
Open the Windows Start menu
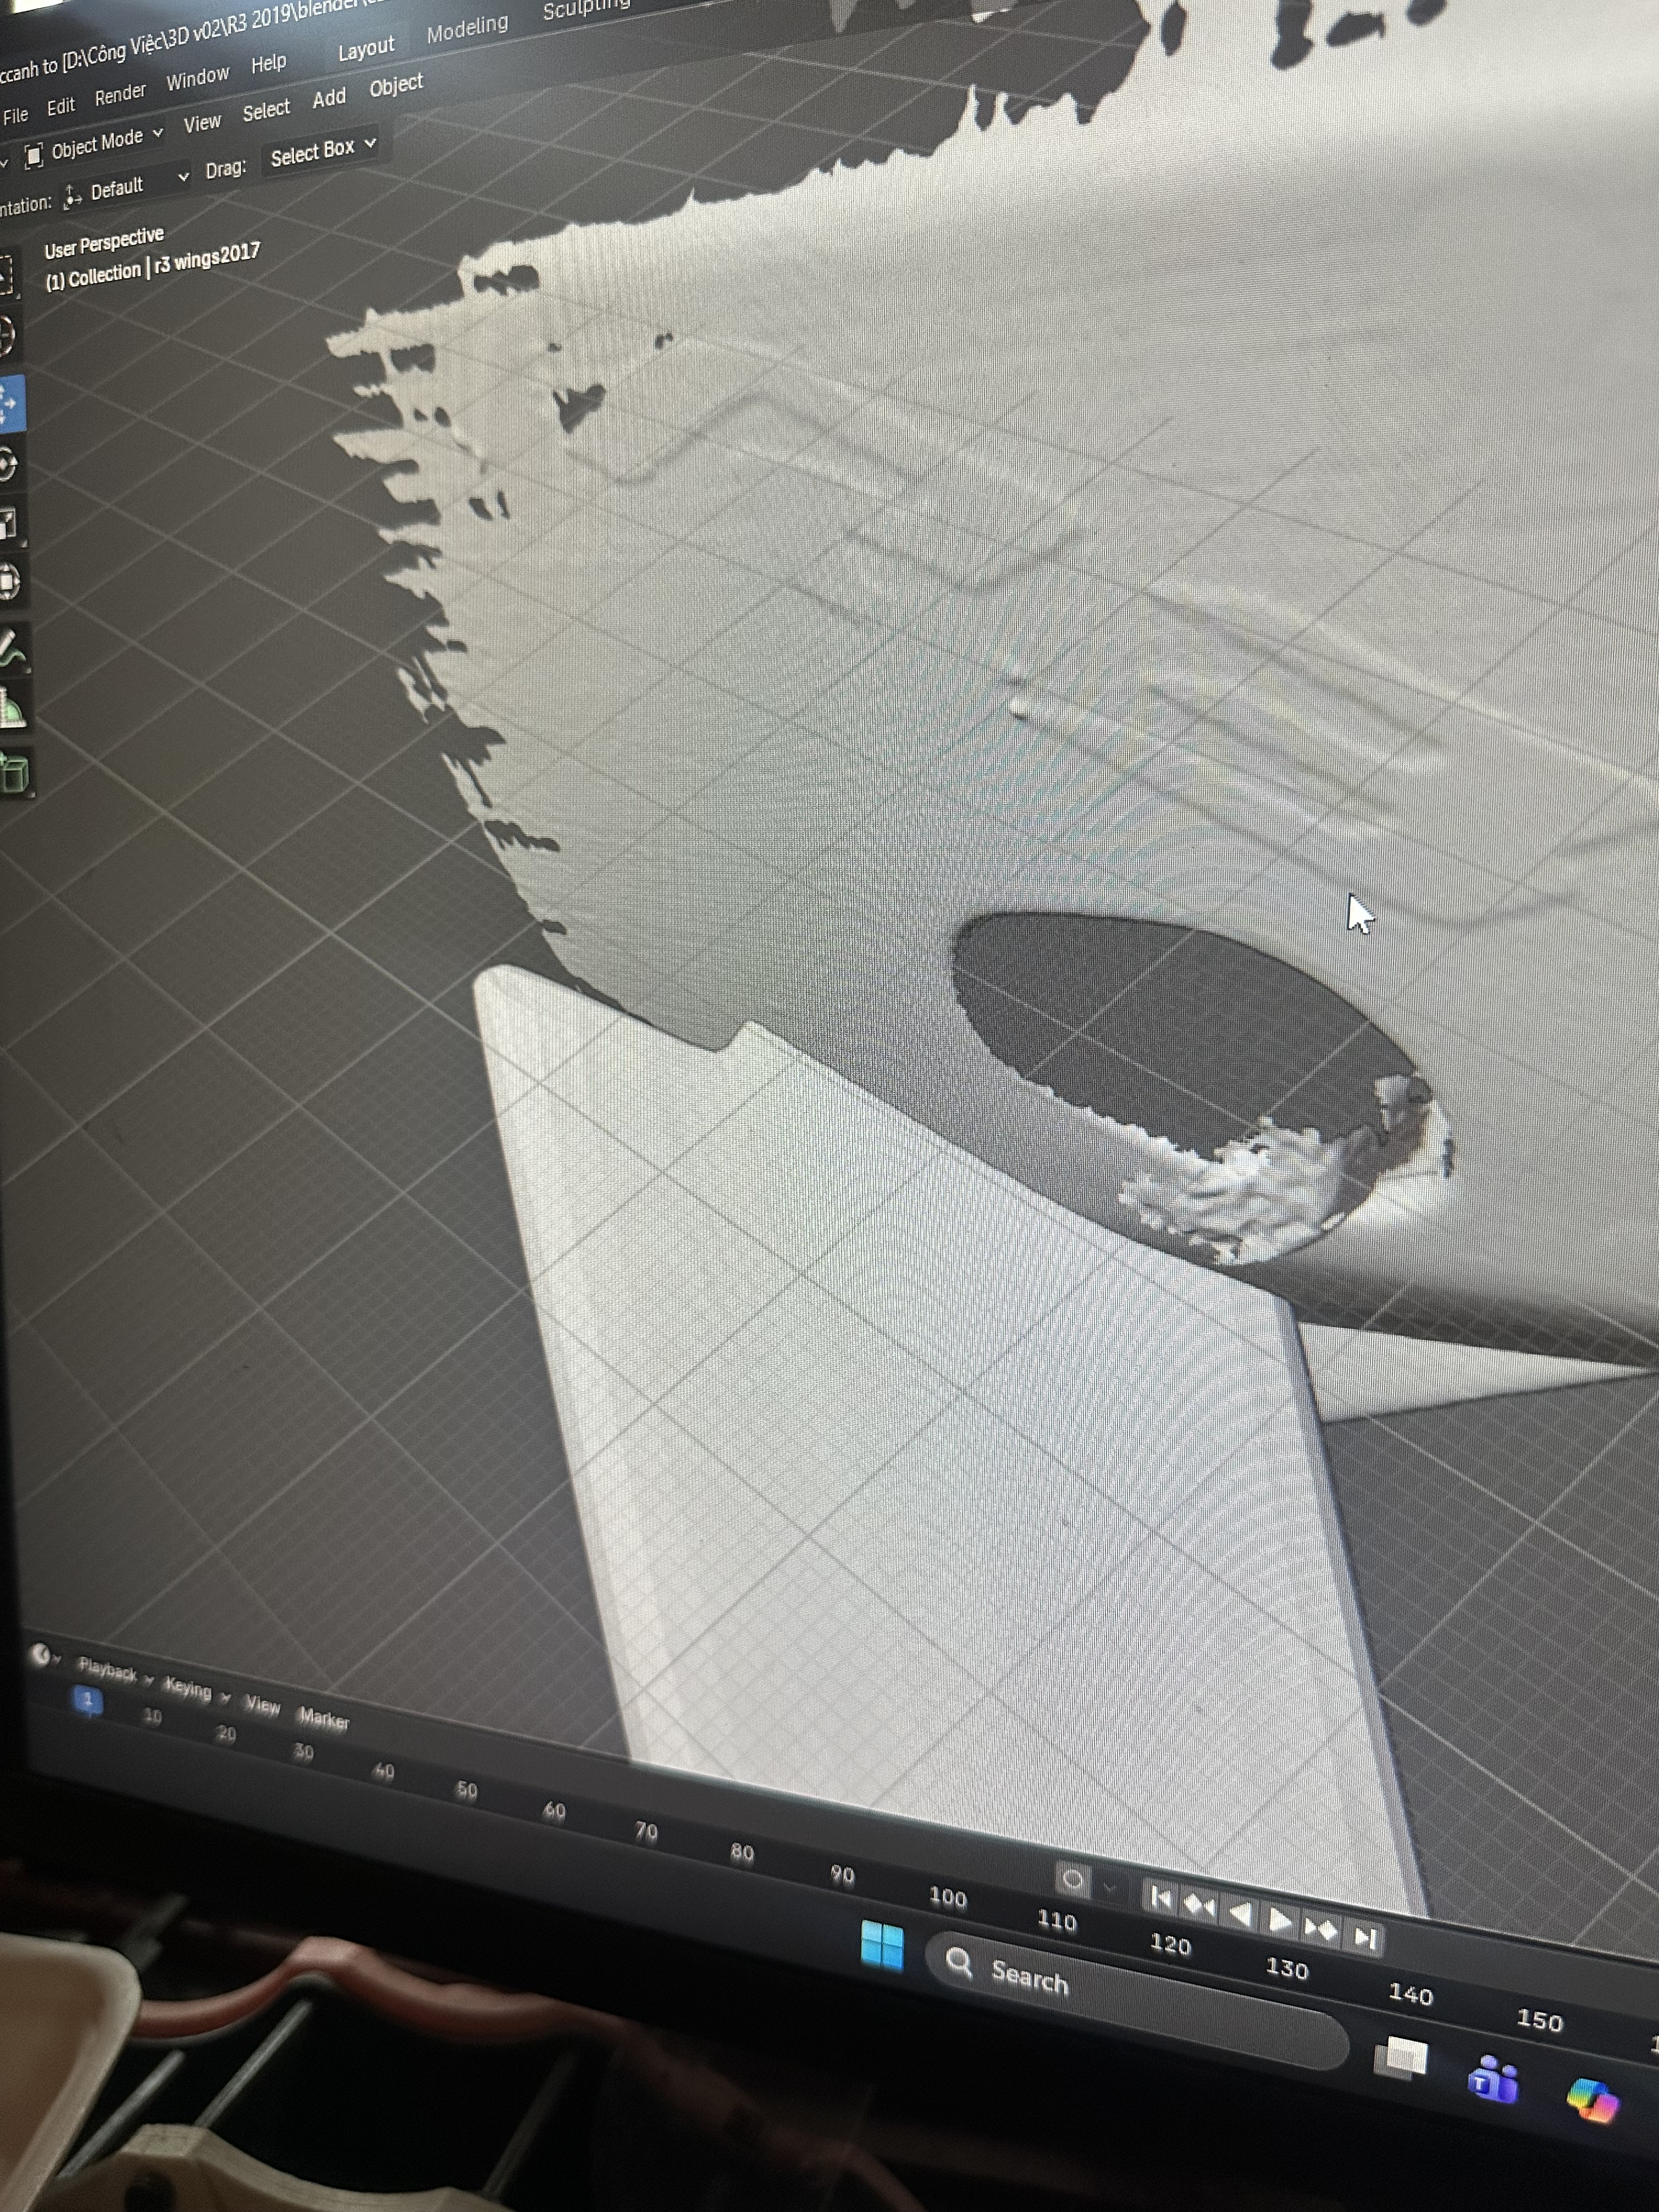tap(882, 1946)
